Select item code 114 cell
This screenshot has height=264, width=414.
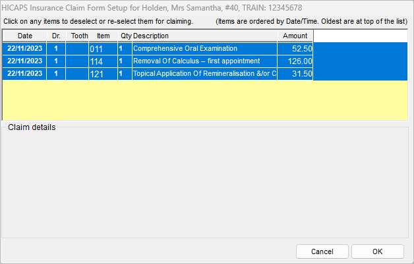coord(103,61)
